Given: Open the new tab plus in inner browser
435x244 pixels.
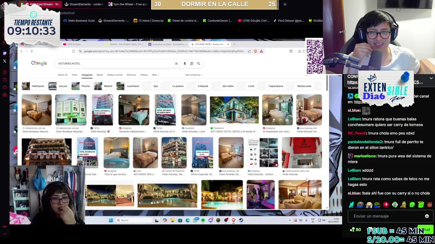Looking at the screenshot, I should (234, 44).
